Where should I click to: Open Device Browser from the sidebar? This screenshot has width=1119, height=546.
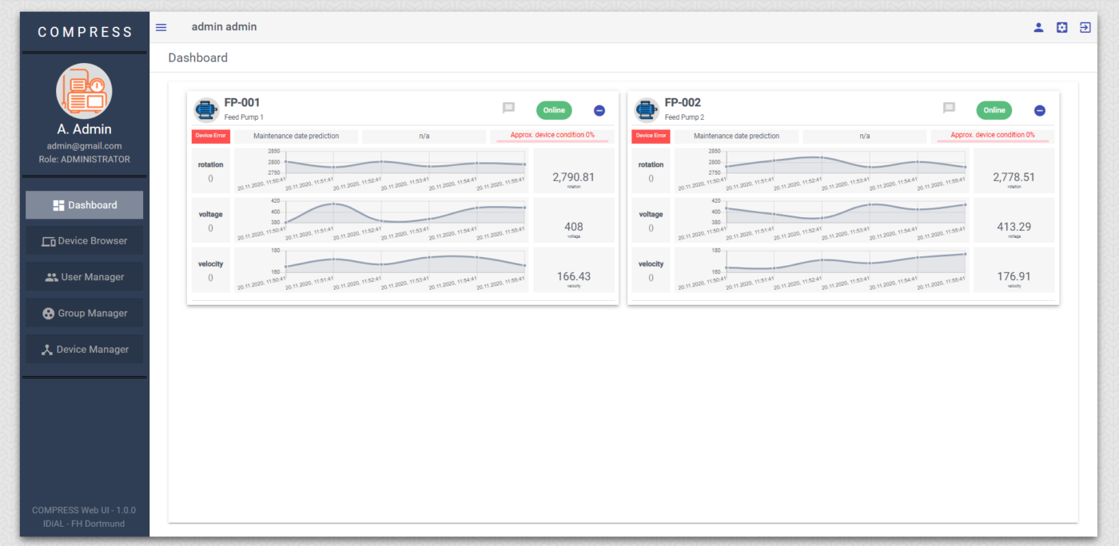coord(85,241)
